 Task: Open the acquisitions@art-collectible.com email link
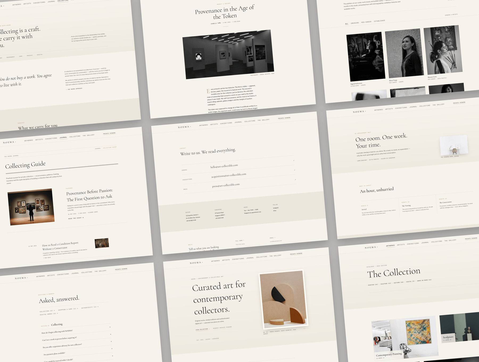tap(229, 175)
